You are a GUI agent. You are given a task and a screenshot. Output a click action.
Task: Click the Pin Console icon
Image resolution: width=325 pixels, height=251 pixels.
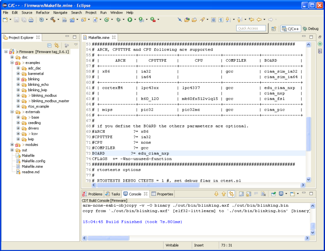click(273, 194)
